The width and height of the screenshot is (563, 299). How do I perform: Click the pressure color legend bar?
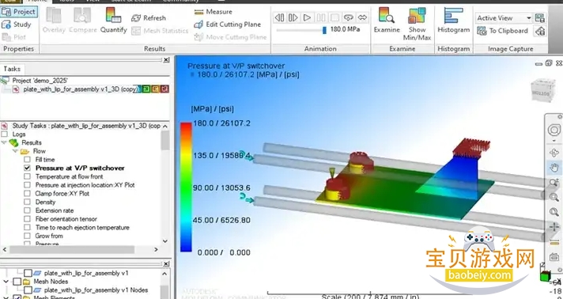[x=186, y=187]
